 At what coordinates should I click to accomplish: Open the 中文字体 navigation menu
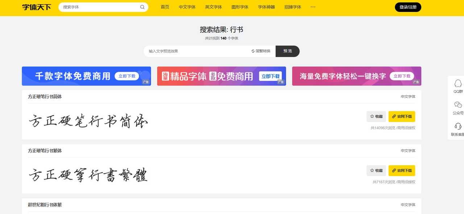[x=187, y=7]
